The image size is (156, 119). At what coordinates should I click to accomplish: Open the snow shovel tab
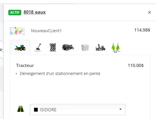click(x=38, y=48)
